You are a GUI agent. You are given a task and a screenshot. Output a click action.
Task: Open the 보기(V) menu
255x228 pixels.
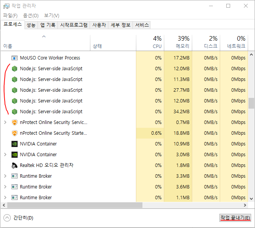coord(52,16)
